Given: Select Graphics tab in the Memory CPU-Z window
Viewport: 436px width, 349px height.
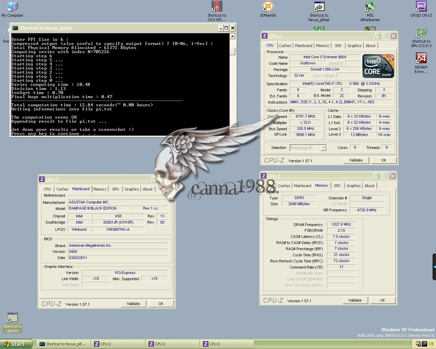Looking at the screenshot, I should pyautogui.click(x=353, y=186).
